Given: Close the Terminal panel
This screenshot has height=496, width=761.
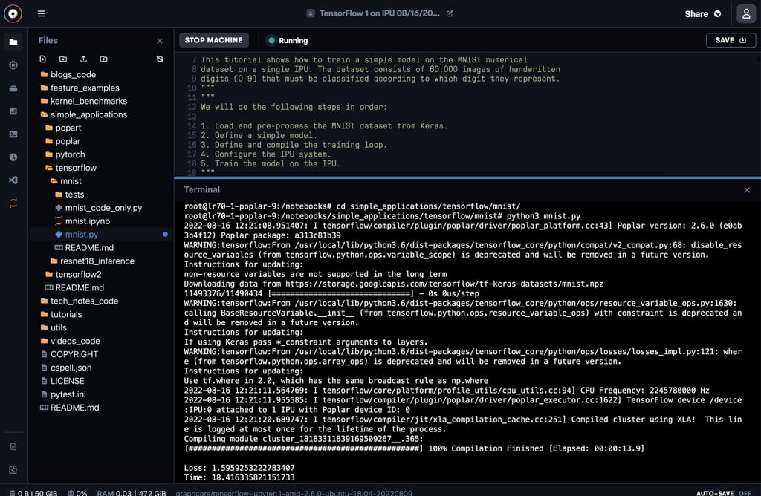Looking at the screenshot, I should pos(747,190).
